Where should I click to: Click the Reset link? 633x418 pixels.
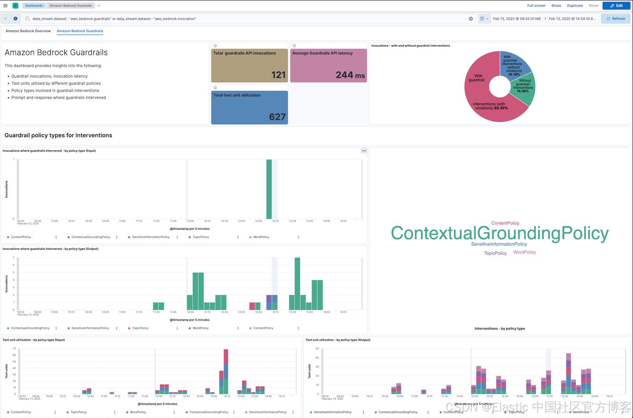[593, 6]
